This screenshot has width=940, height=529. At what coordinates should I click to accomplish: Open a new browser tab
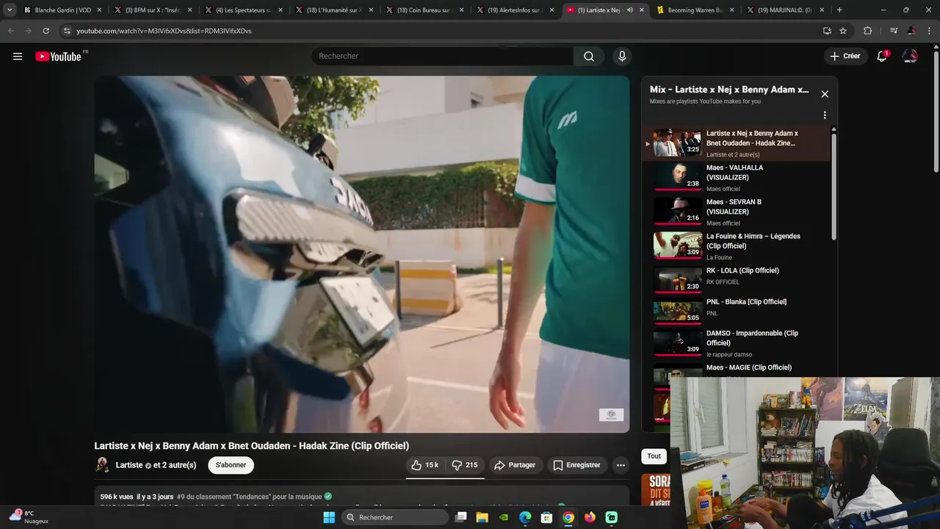click(839, 10)
